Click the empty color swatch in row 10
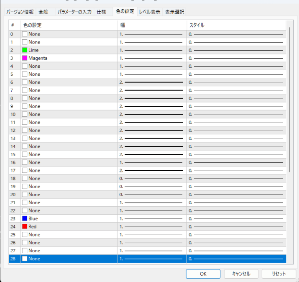 tap(25, 114)
